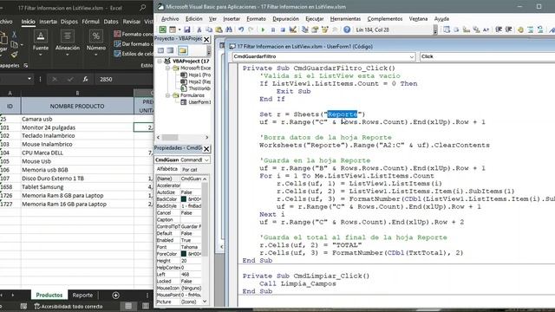This screenshot has height=312, width=555.
Task: Close the Propiedades panel
Action: pos(206,148)
